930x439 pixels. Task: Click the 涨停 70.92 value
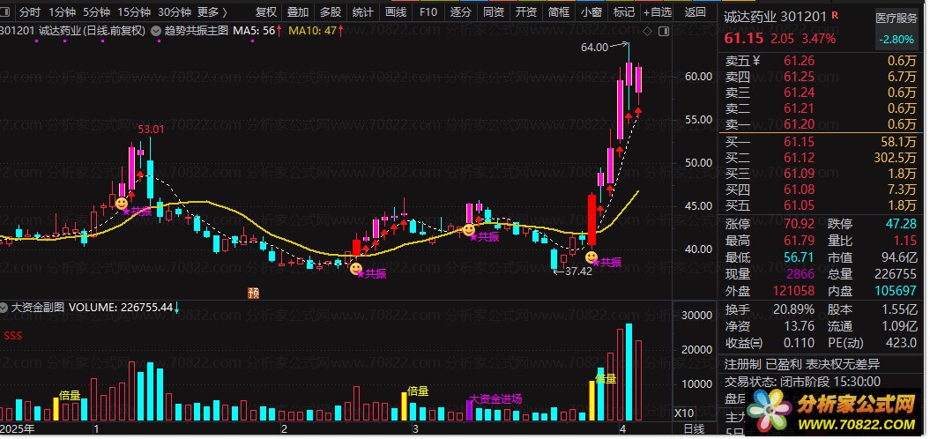pyautogui.click(x=800, y=225)
